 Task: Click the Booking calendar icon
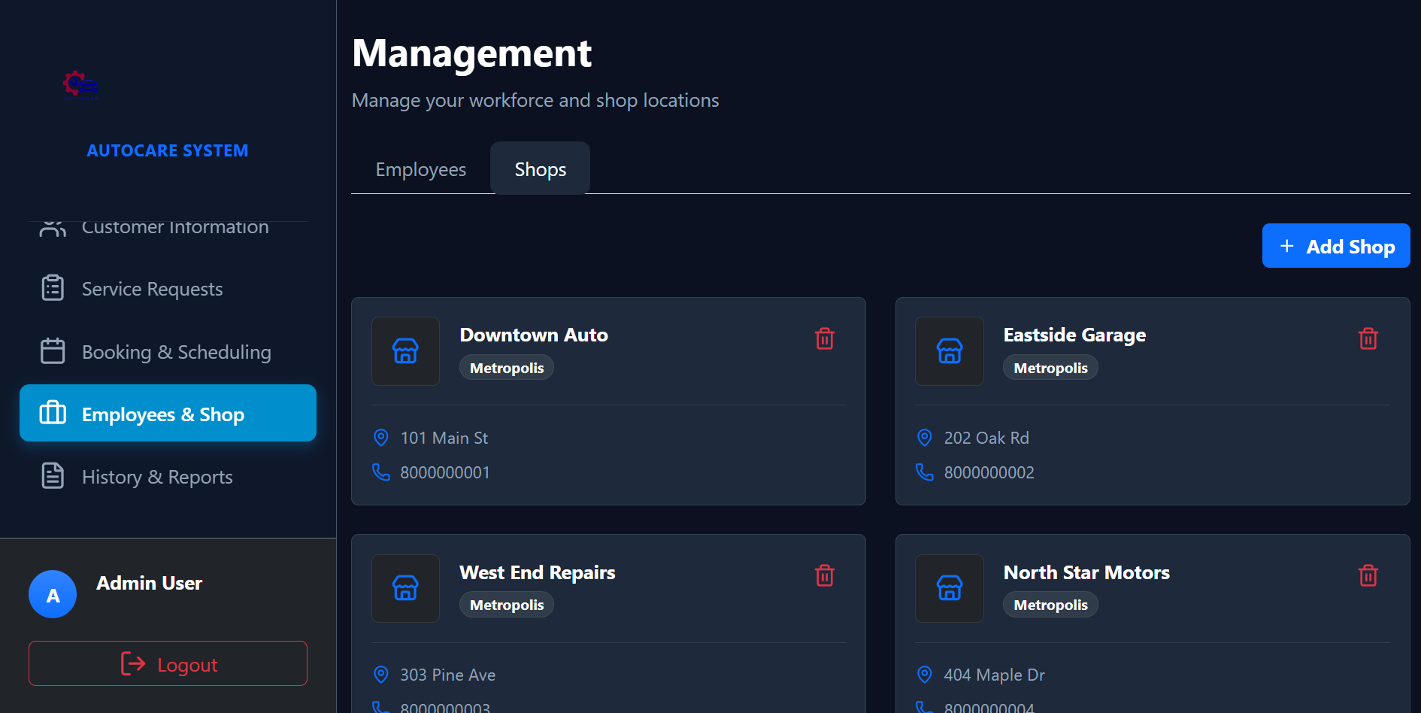[x=53, y=351]
